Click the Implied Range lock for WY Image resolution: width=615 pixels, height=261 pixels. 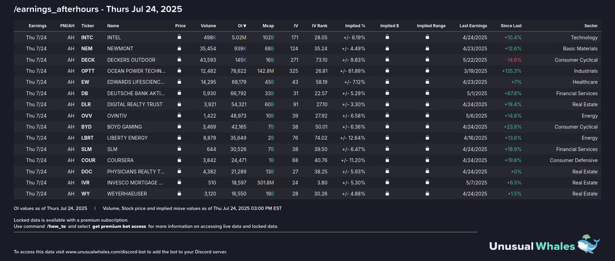[427, 193]
